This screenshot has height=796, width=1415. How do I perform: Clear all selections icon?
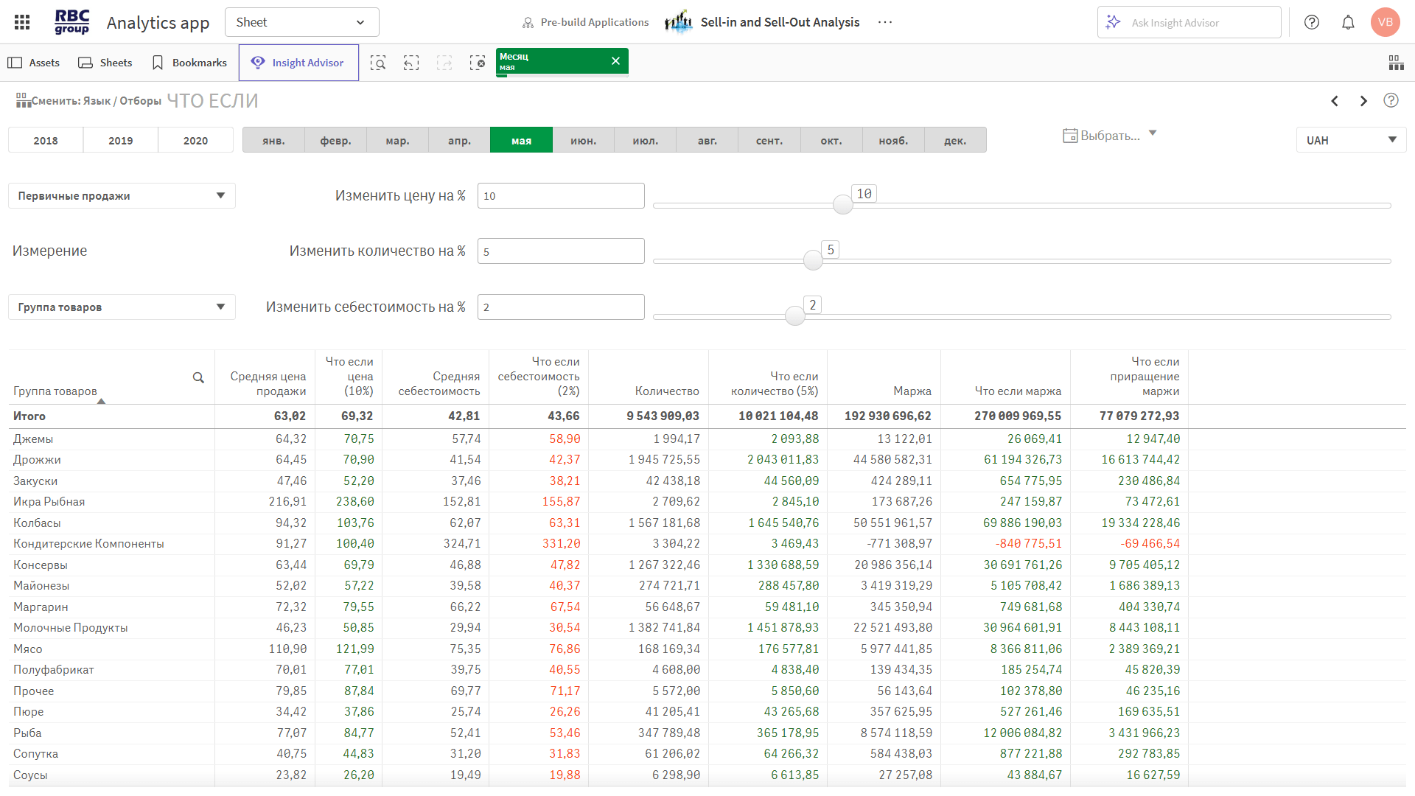pos(478,63)
